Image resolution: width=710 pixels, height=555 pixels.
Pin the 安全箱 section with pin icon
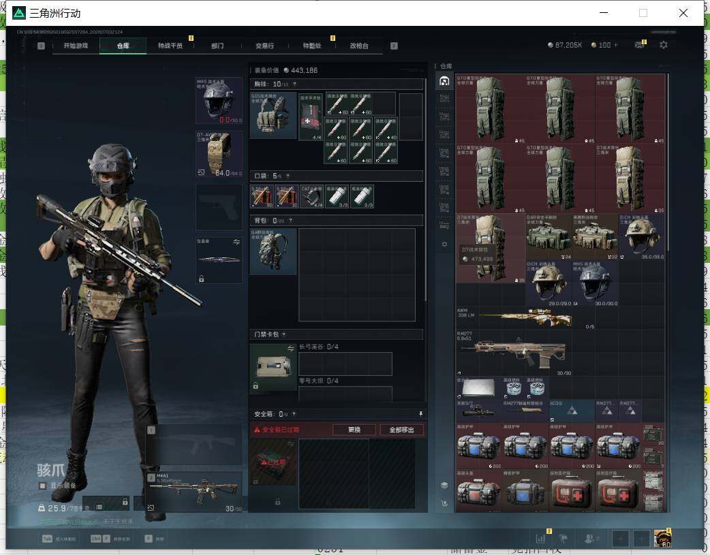(x=420, y=414)
